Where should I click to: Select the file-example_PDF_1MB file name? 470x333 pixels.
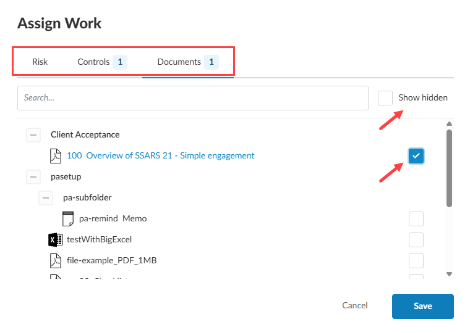(111, 261)
